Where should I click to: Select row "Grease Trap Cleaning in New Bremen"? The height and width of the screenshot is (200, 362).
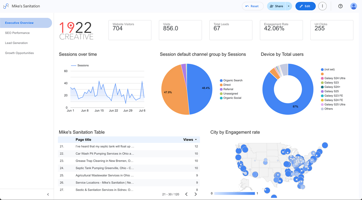(x=129, y=161)
